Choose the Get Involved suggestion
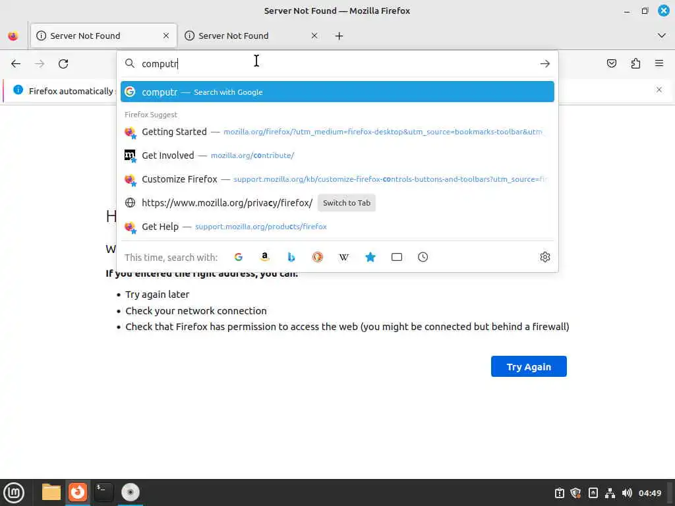Image resolution: width=675 pixels, height=506 pixels. coord(337,155)
